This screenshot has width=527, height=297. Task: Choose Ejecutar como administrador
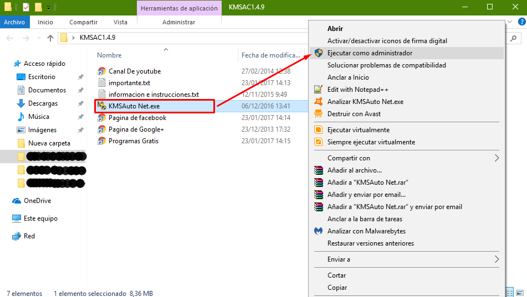tap(407, 53)
